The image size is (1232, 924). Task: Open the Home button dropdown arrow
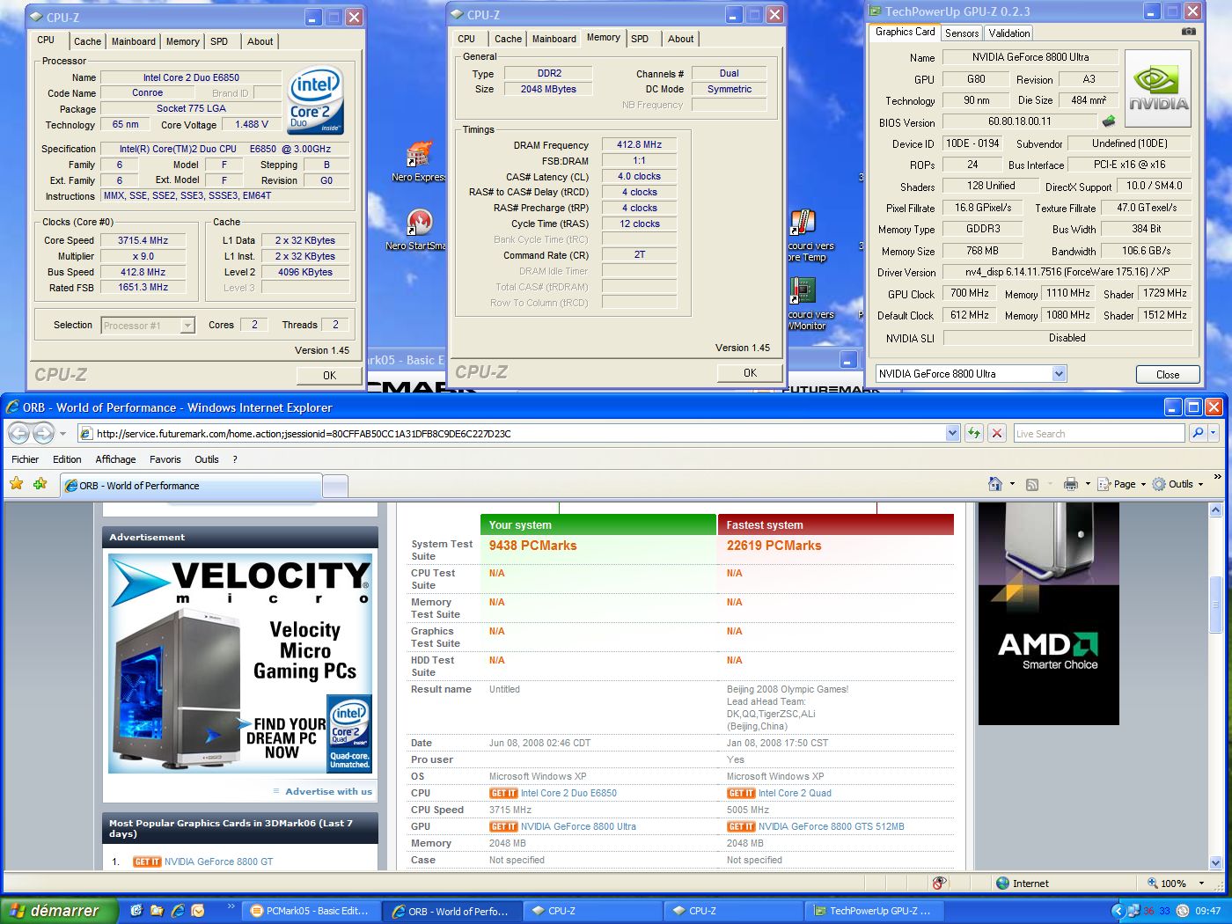1012,484
